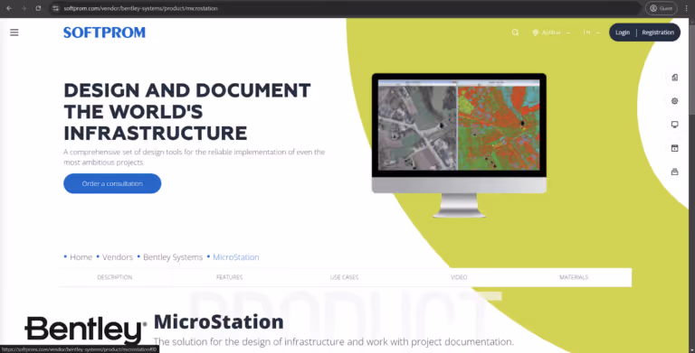Open the gear icon in right sidebar
Screen dimensions: 695x353
(674, 101)
